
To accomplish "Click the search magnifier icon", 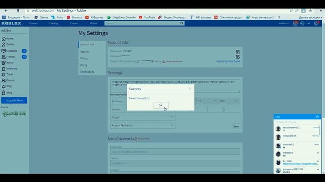I will [182, 23].
